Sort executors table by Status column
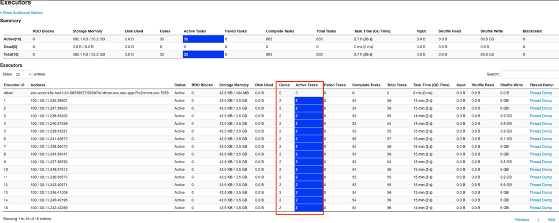The width and height of the screenshot is (559, 223). [180, 85]
